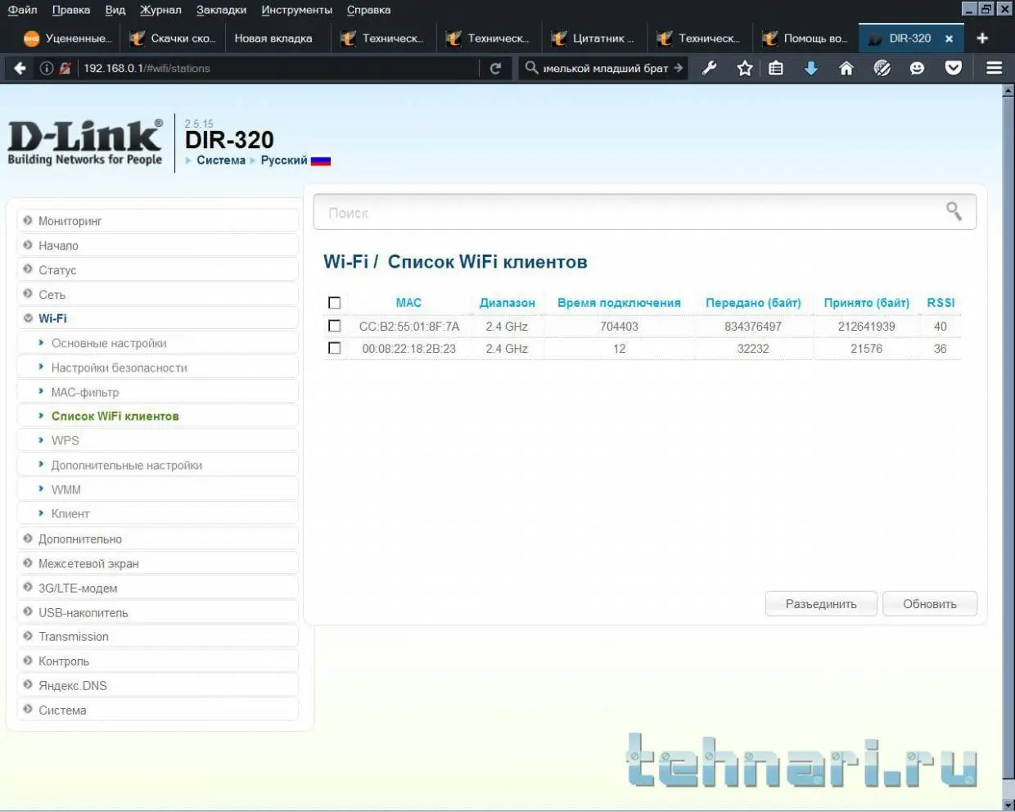
Task: Click the browser address bar URL
Action: click(x=147, y=68)
